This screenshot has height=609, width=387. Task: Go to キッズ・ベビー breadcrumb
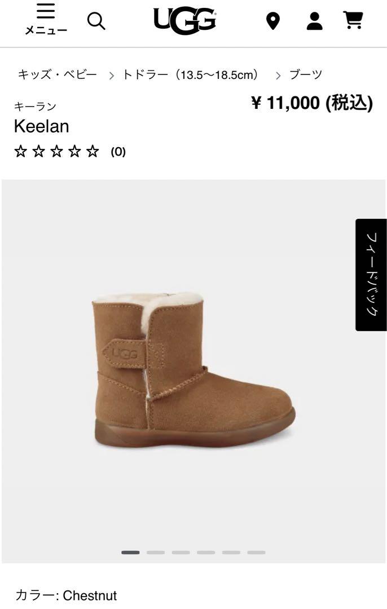pos(57,74)
